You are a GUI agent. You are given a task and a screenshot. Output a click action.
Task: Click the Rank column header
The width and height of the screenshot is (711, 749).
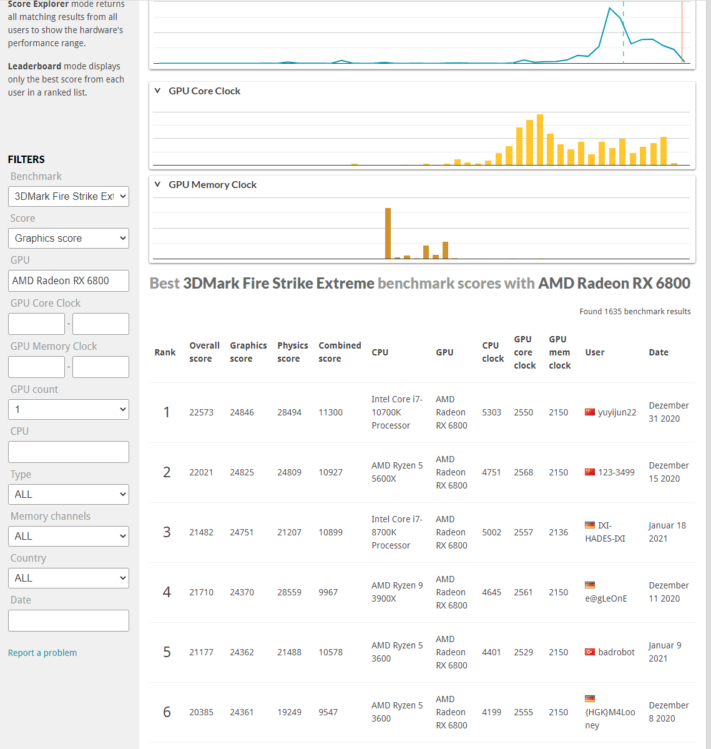[x=165, y=352]
